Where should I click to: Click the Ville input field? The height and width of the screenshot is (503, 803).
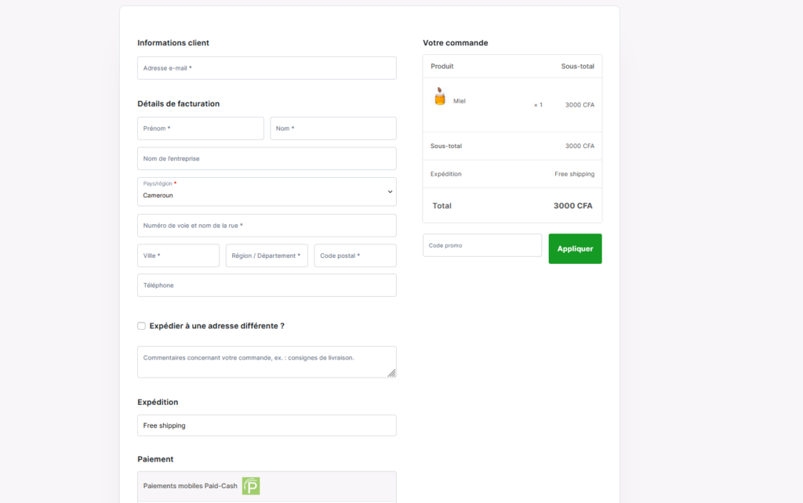pos(178,255)
